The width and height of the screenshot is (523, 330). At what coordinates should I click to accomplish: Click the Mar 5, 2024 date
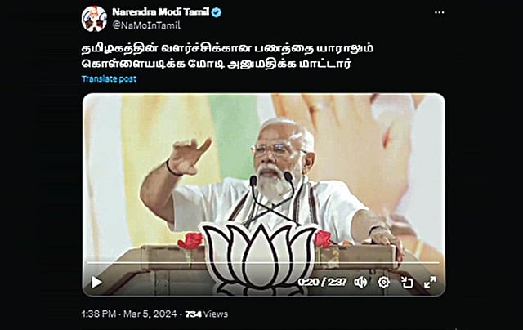[150, 314]
